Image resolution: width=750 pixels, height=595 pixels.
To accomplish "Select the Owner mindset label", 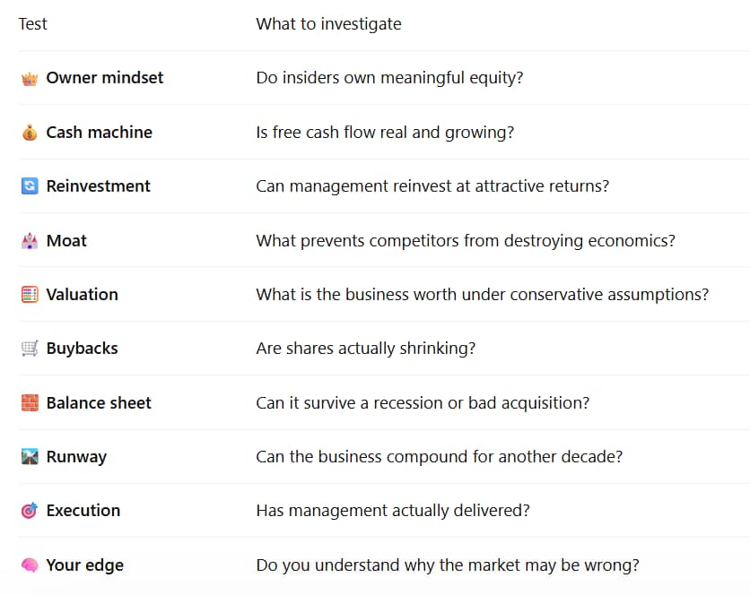I will click(x=105, y=78).
